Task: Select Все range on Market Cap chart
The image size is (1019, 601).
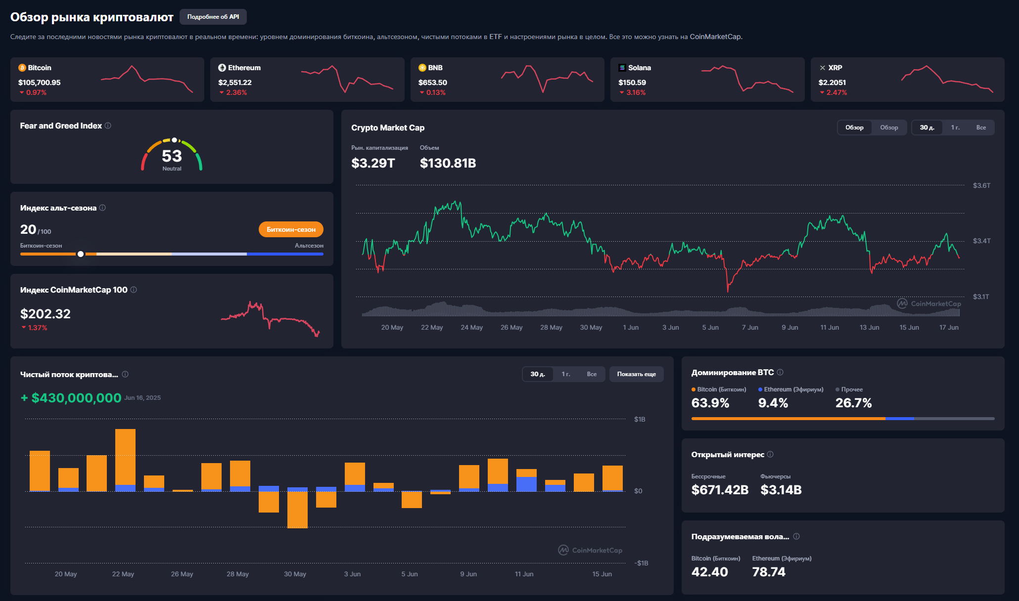Action: click(x=981, y=128)
